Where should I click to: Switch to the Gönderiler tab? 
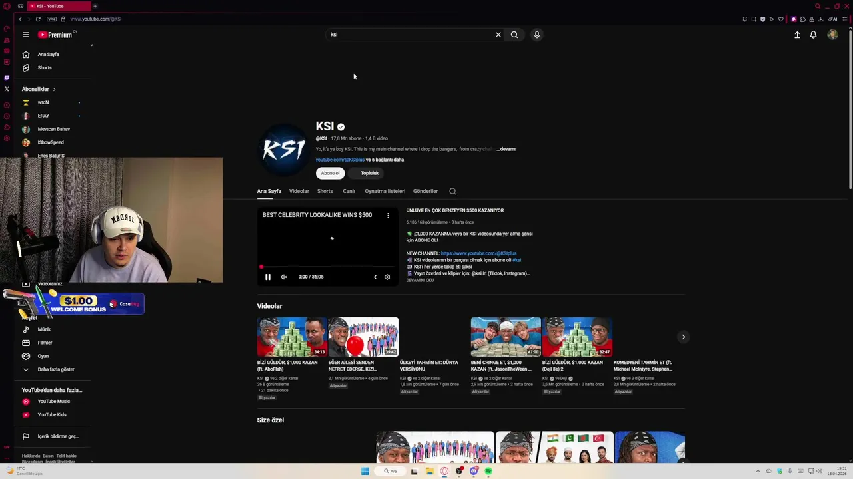pyautogui.click(x=425, y=191)
